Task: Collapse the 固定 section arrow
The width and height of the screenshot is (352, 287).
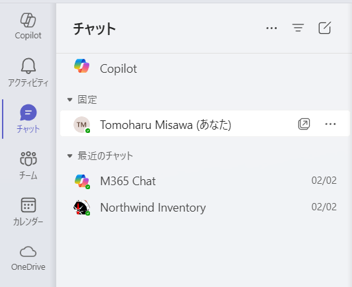Action: point(70,100)
